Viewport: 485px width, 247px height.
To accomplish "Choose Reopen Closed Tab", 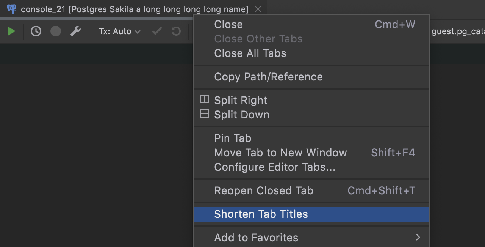I will [264, 190].
